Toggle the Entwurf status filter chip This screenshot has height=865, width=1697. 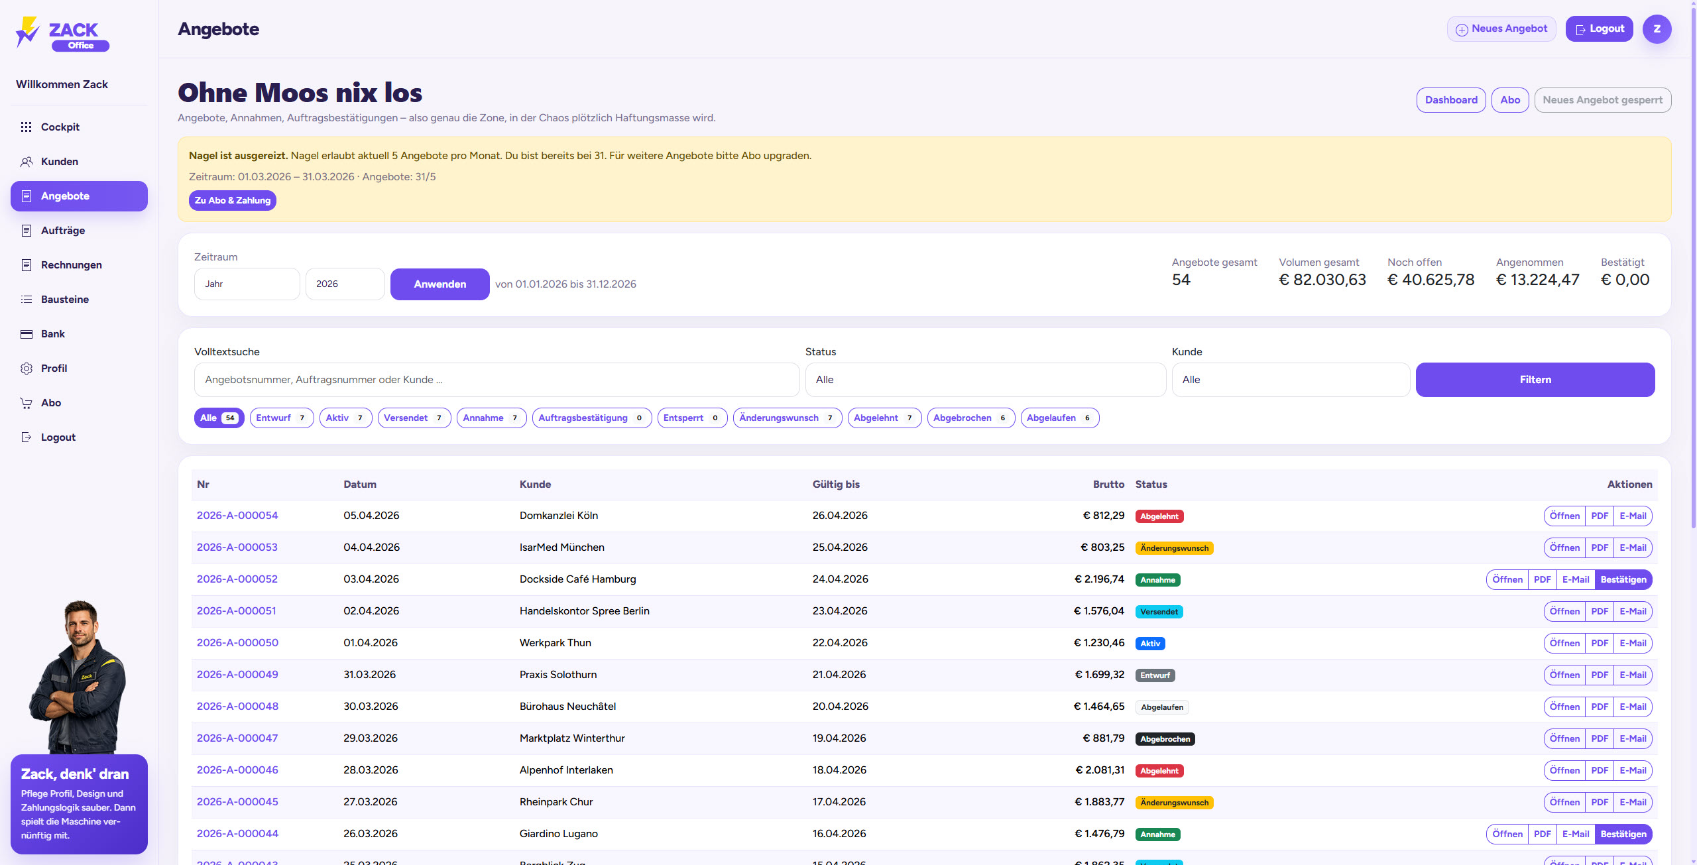pyautogui.click(x=281, y=418)
